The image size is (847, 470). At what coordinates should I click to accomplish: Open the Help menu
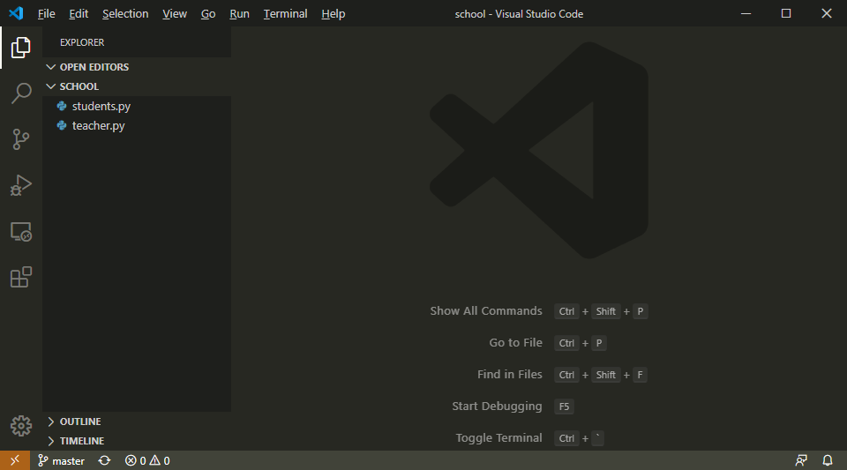333,13
